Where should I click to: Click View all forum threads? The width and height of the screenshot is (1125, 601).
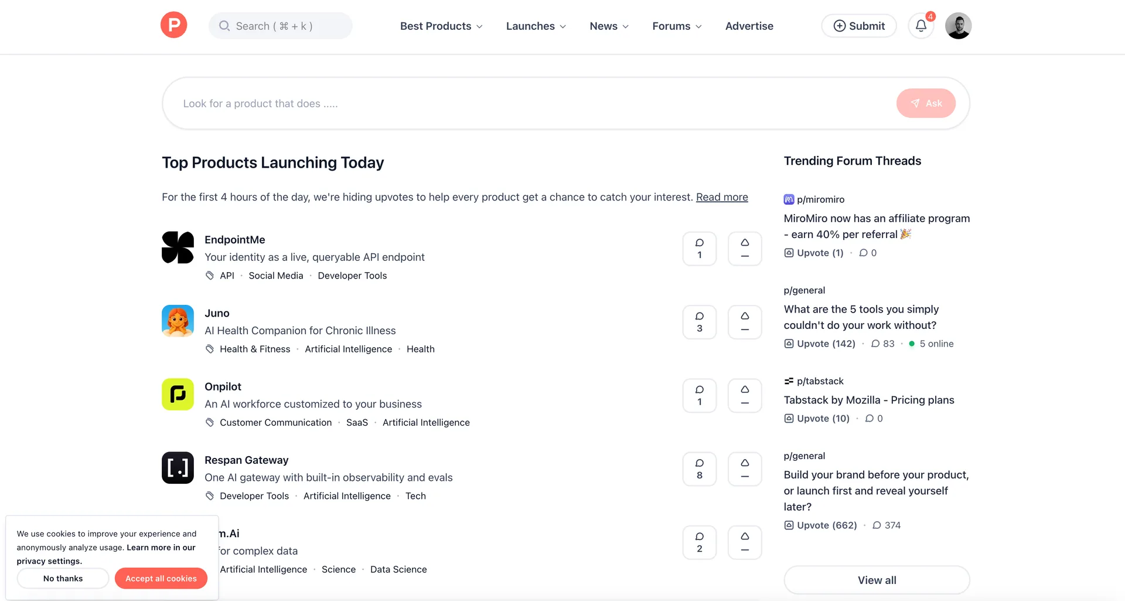877,580
